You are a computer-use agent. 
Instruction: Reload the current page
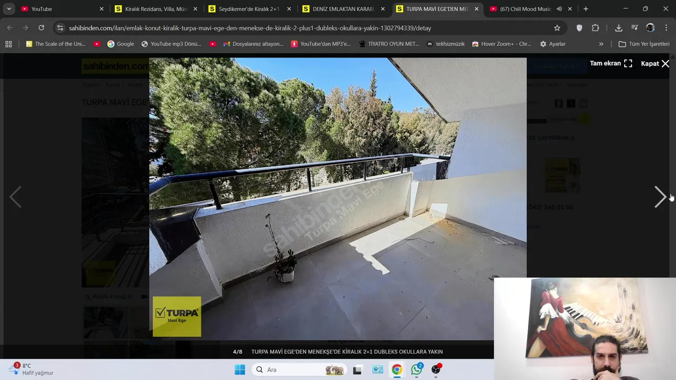[41, 28]
